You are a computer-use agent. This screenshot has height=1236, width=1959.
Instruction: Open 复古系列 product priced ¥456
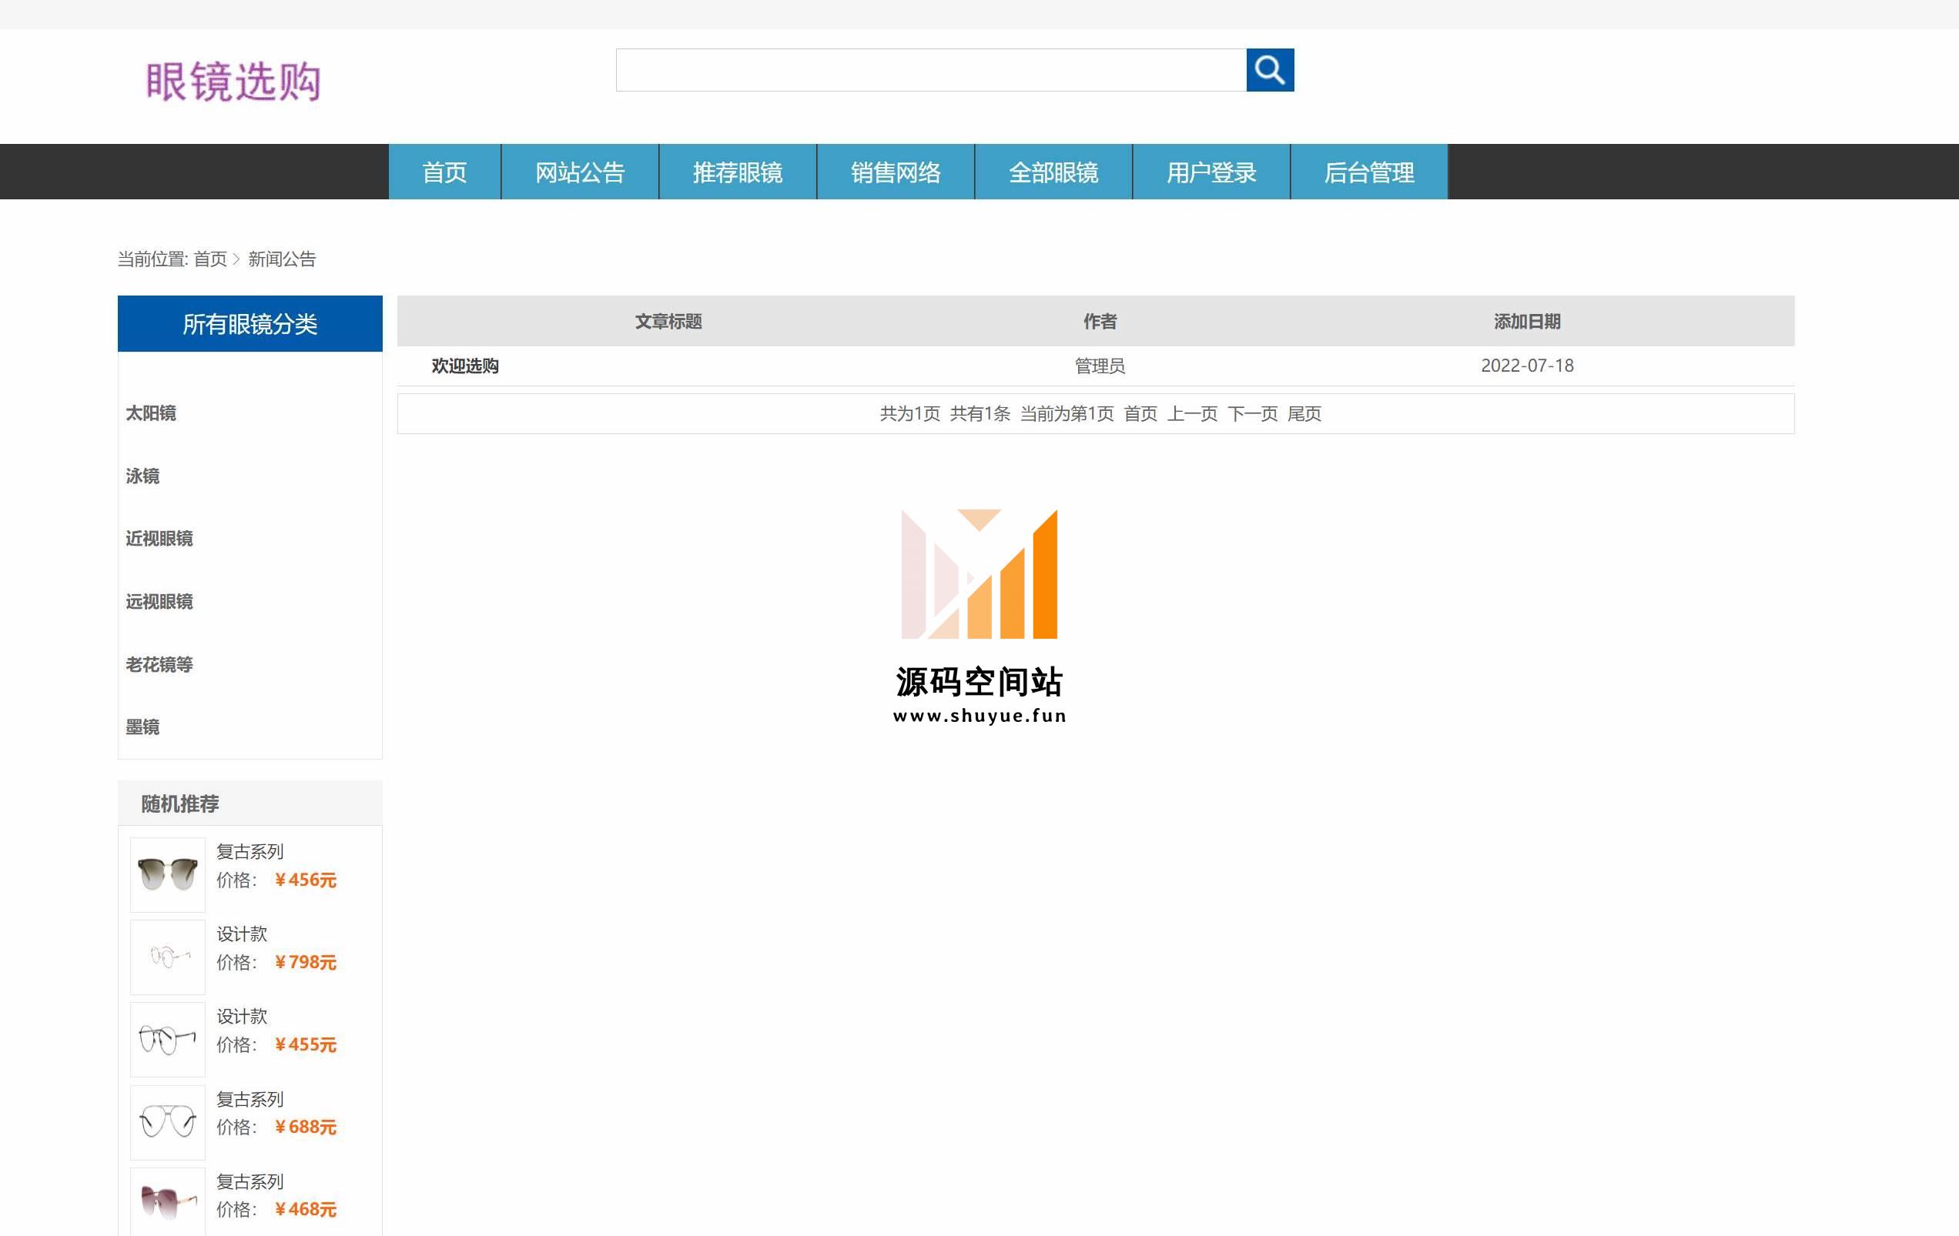(250, 851)
